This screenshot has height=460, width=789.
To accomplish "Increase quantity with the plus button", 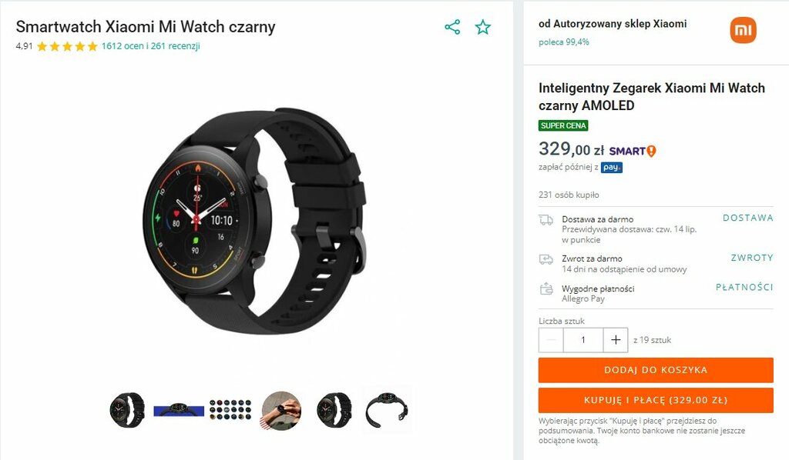I will 616,340.
